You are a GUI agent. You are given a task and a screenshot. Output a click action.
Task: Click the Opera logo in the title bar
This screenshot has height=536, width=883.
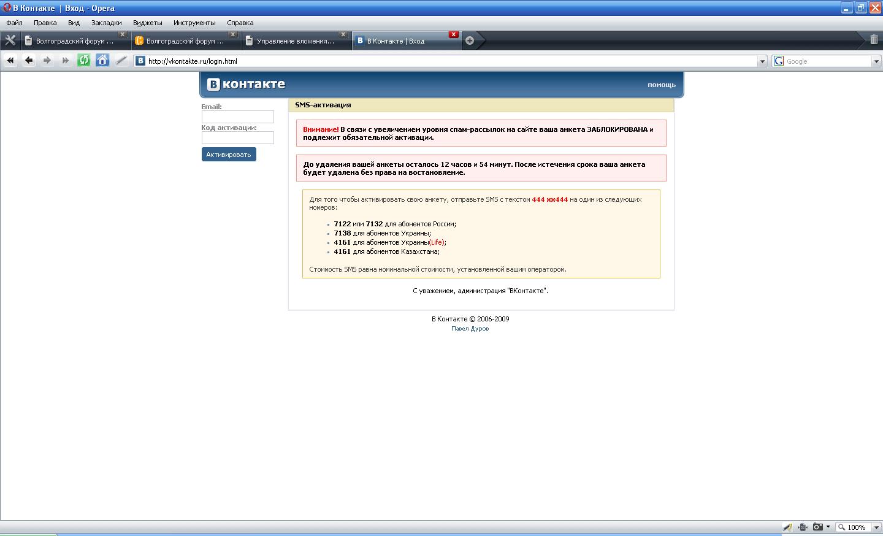click(x=7, y=8)
